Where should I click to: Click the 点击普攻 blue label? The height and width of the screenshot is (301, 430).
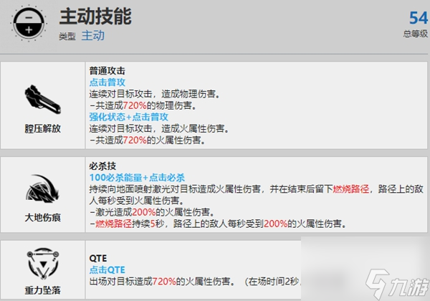point(107,82)
